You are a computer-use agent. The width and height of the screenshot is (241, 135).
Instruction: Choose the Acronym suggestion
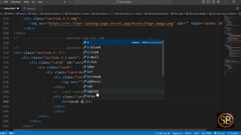point(123,76)
